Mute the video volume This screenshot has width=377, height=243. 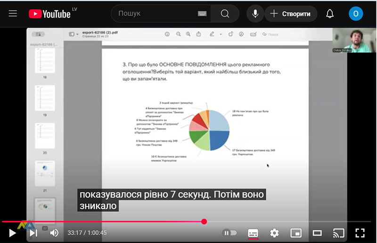[x=54, y=233]
